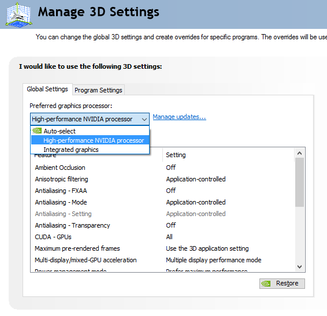Click the Off value for Antialiasing - FXAA

pos(171,191)
